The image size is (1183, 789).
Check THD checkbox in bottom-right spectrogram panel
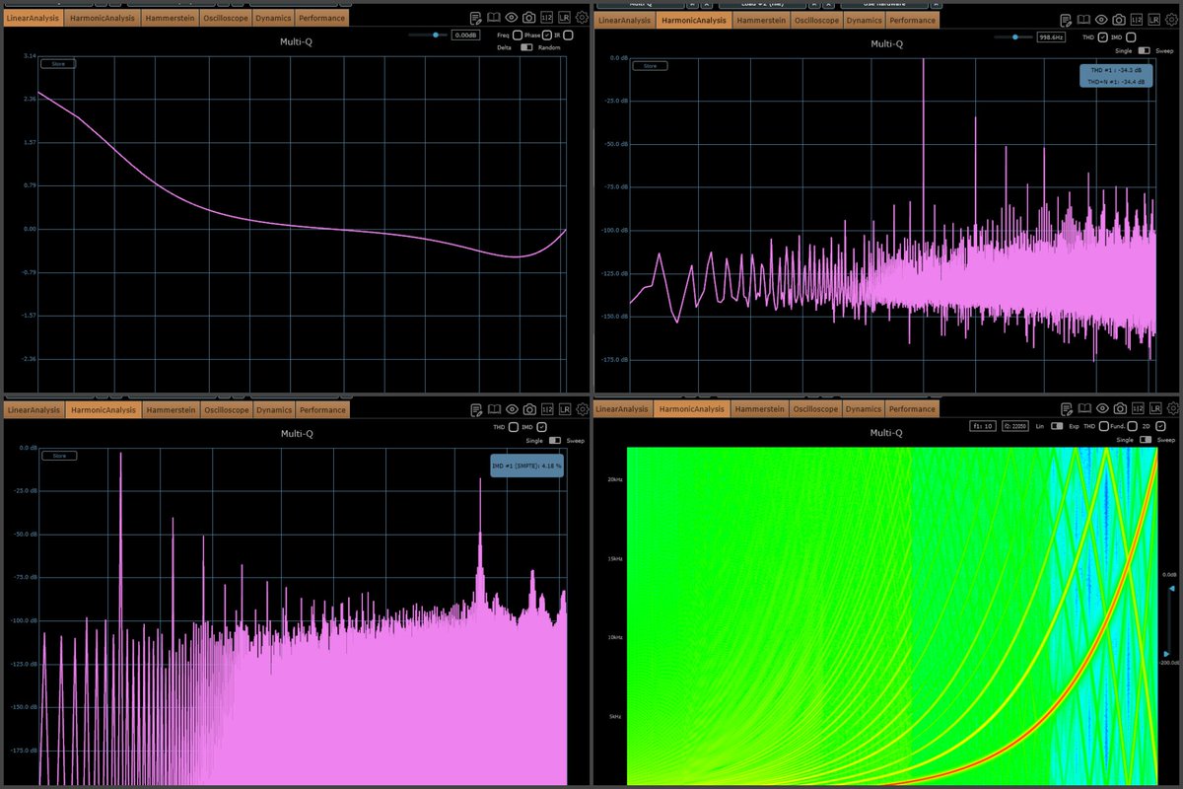click(x=1103, y=426)
